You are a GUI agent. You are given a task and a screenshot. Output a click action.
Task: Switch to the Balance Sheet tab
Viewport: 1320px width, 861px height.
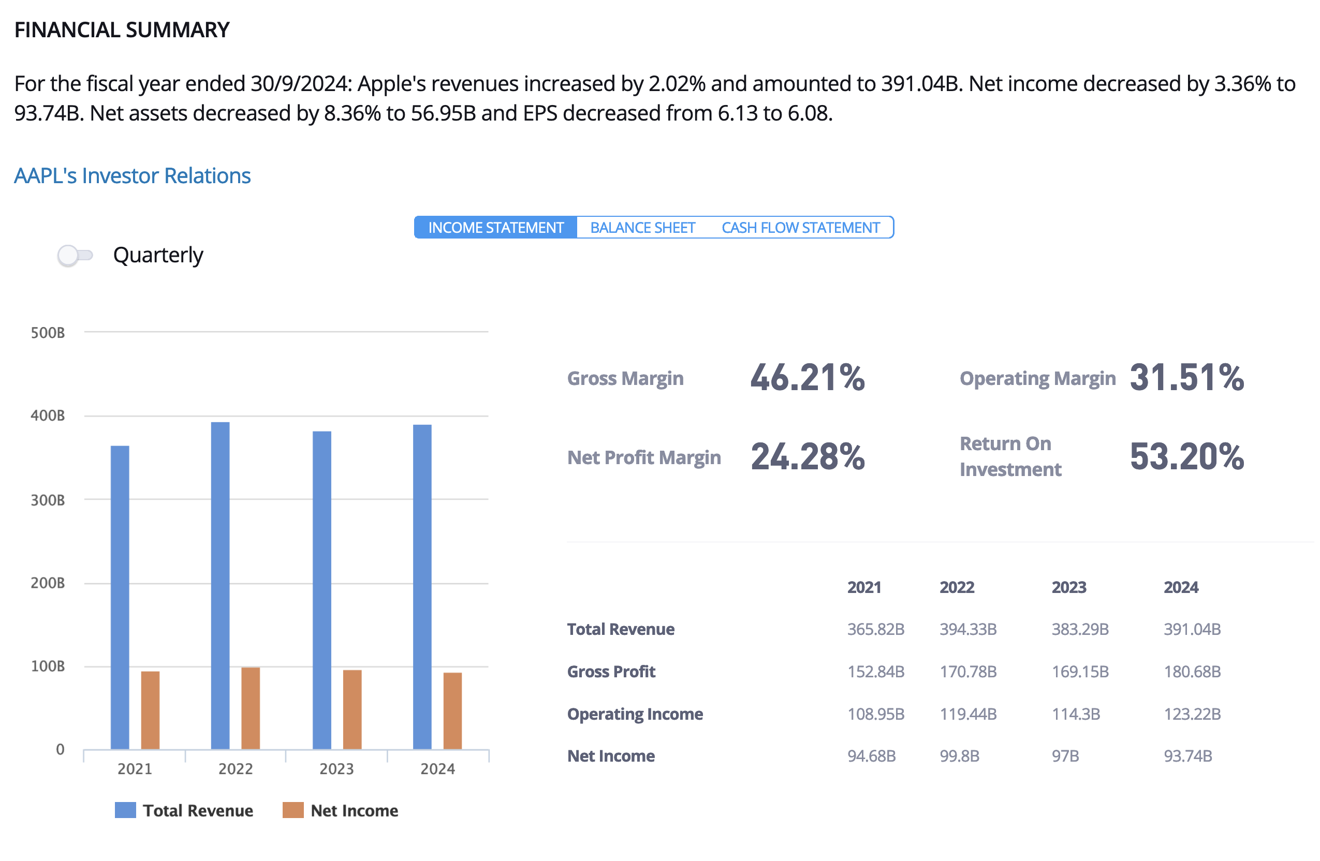coord(642,228)
